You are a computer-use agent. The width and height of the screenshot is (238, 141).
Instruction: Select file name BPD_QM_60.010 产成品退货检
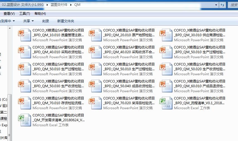click(x=200, y=84)
